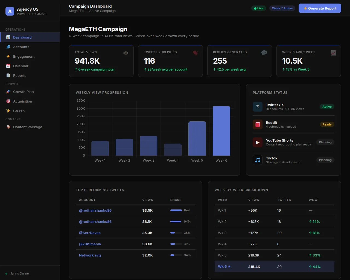Click Generate Report button

(320, 8)
